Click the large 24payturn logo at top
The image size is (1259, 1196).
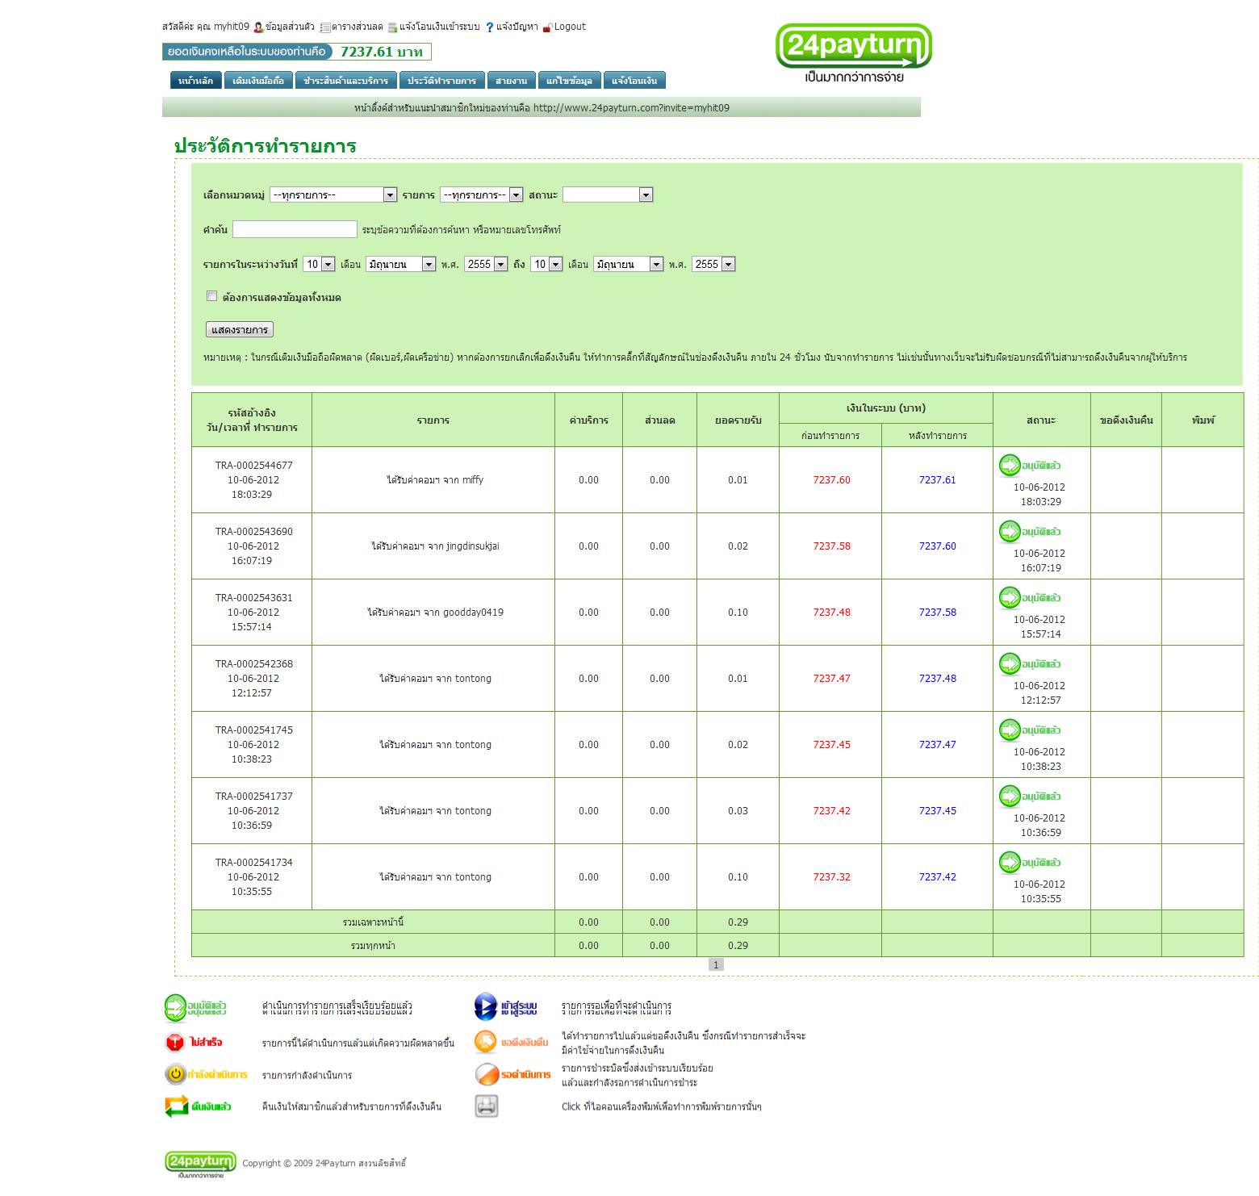pyautogui.click(x=854, y=53)
